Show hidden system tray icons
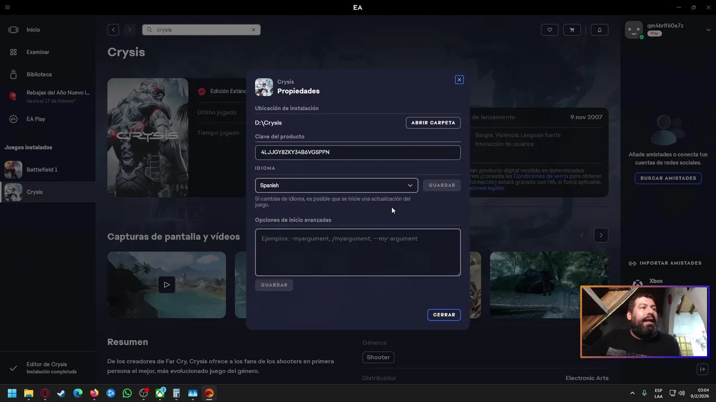This screenshot has width=716, height=402. [x=633, y=393]
